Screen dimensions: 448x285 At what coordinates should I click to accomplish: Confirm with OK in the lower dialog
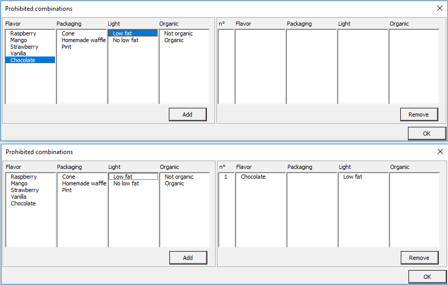(x=427, y=277)
